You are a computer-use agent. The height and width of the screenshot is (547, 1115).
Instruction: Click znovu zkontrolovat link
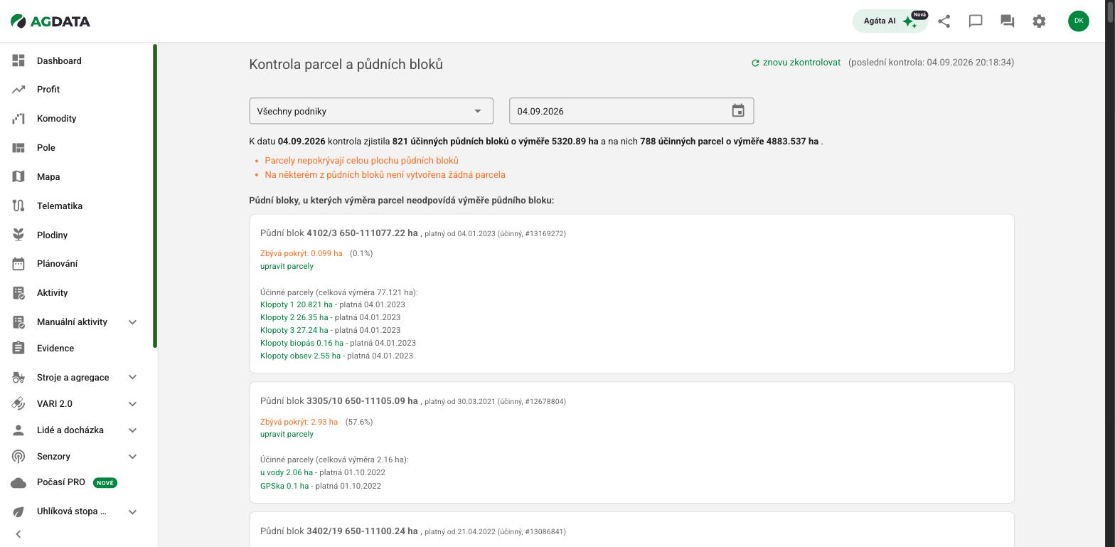[796, 63]
